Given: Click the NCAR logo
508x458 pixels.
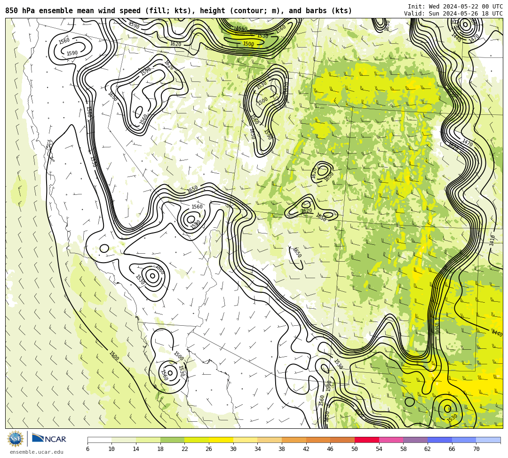Looking at the screenshot, I should (49, 439).
